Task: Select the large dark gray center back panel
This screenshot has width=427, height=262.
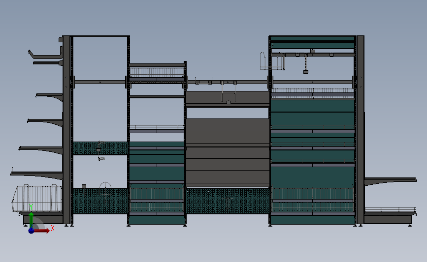Action: 228,152
